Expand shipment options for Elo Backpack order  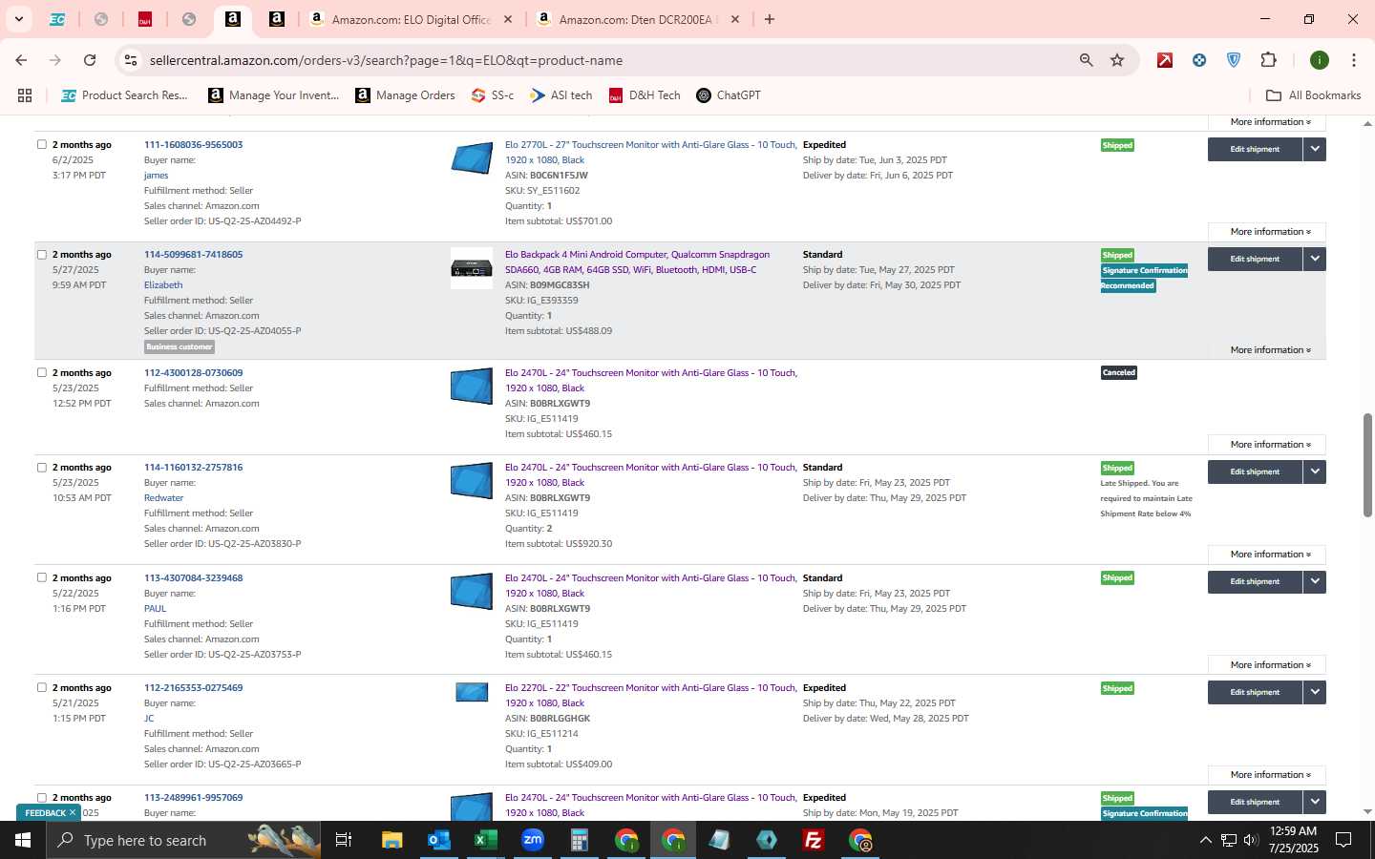[1315, 259]
